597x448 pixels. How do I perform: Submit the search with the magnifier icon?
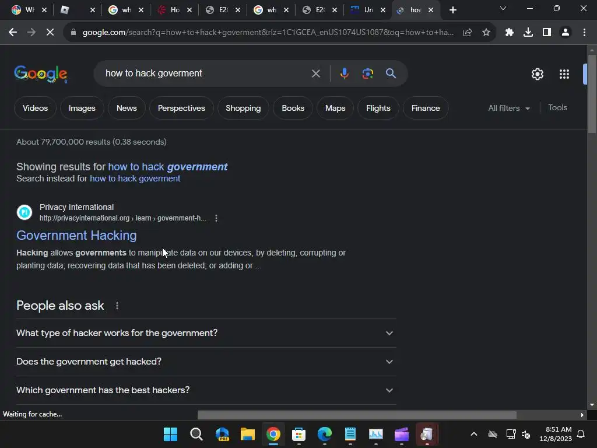coord(391,73)
